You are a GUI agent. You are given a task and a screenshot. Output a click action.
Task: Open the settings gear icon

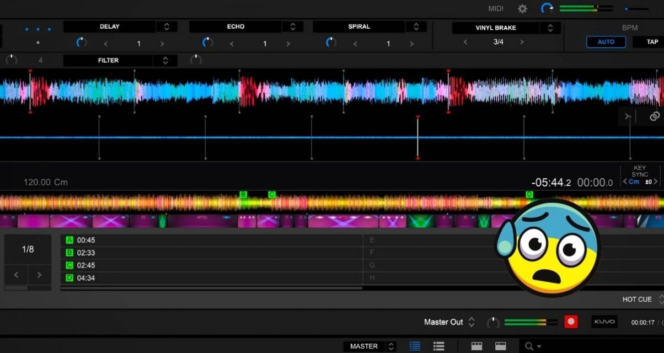522,8
